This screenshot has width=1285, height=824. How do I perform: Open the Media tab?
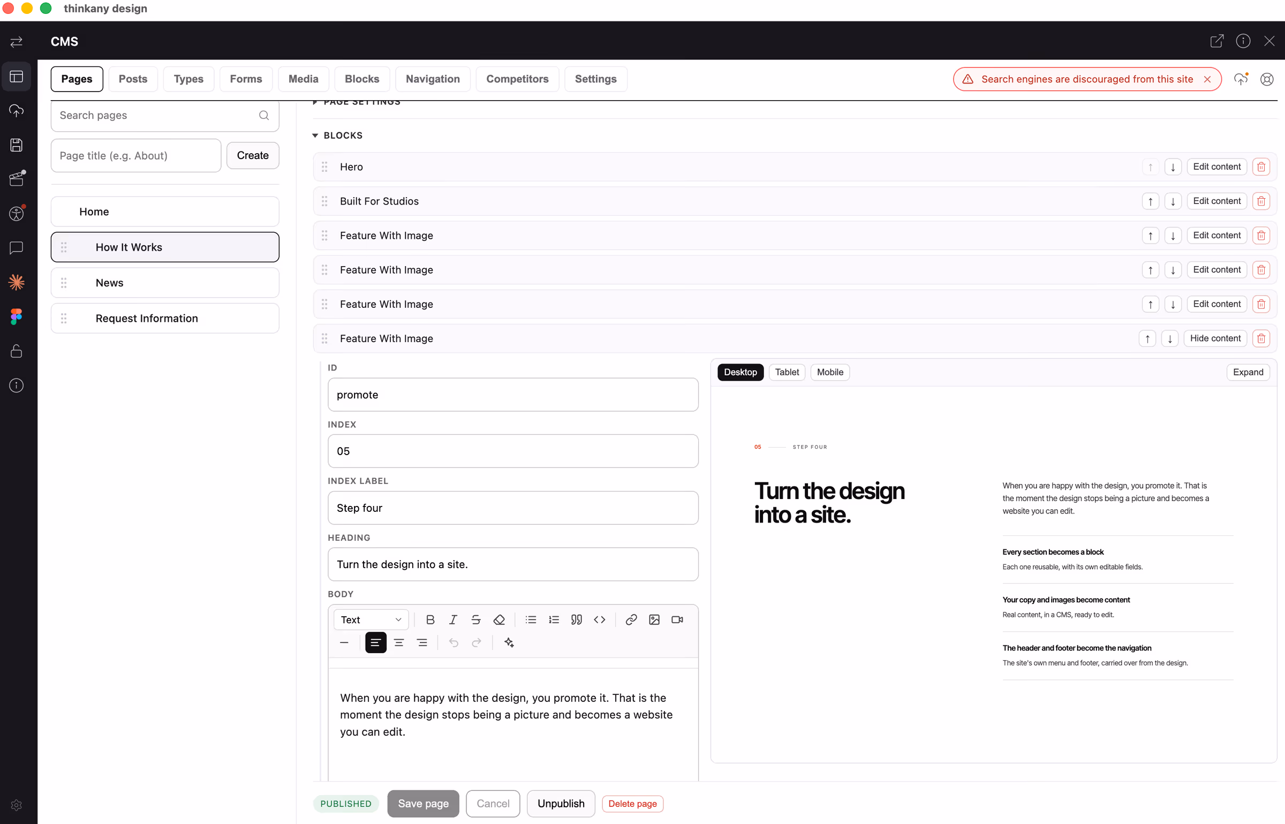[x=303, y=79]
